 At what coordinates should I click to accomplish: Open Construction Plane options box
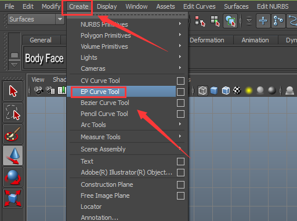pos(180,185)
